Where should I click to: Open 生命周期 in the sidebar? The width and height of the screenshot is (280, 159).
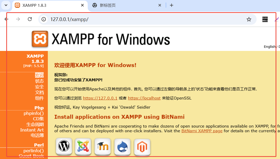(x=35, y=124)
